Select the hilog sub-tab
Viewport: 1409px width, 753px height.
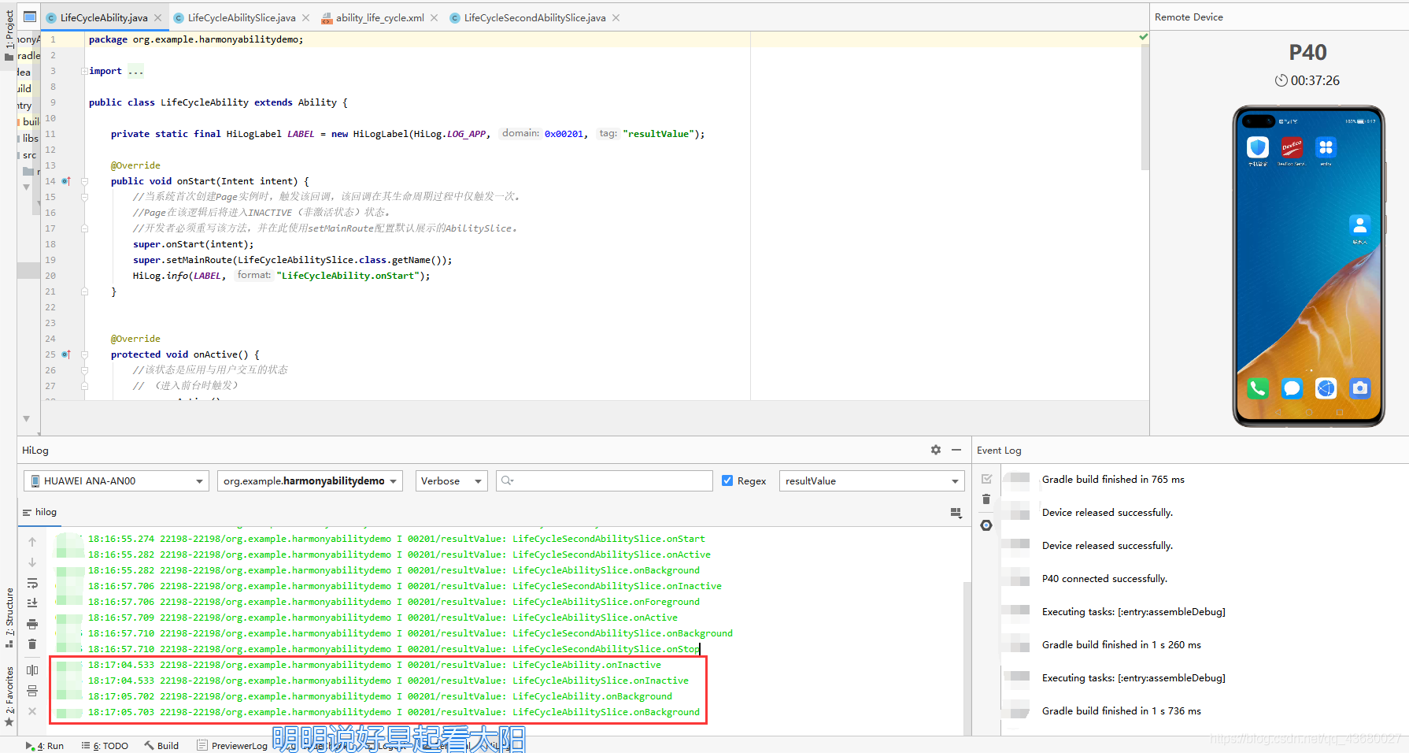tap(39, 512)
